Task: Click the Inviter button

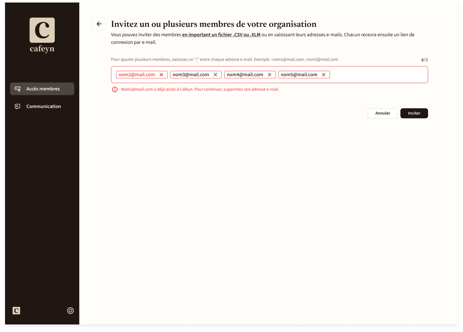Action: 414,113
